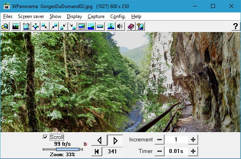Increase the Increment value with plus

coord(193,140)
